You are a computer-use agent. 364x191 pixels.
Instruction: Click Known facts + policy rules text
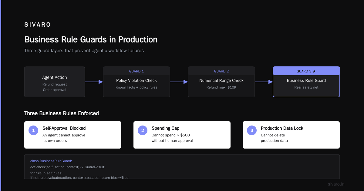pyautogui.click(x=136, y=87)
